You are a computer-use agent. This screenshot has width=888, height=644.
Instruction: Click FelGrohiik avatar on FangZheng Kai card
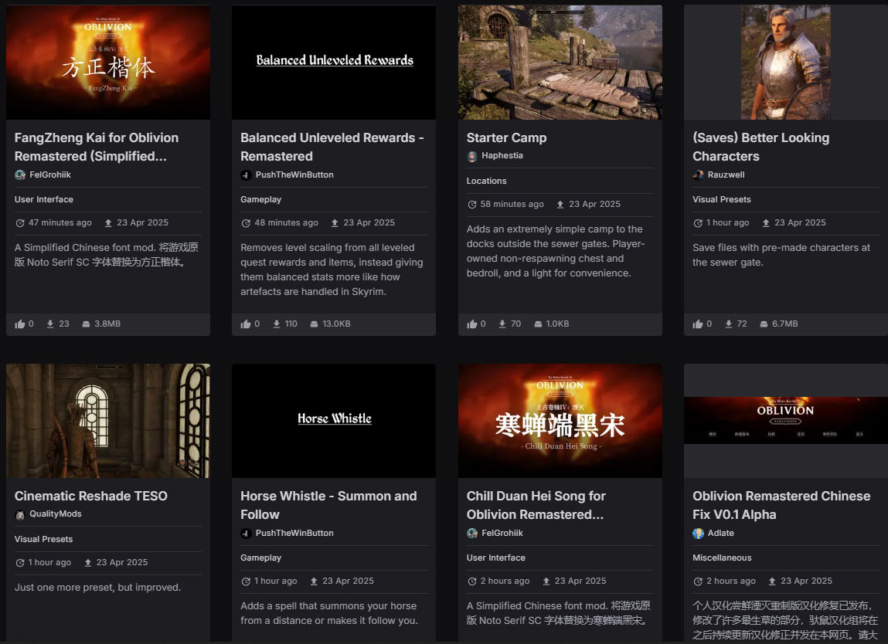[20, 175]
